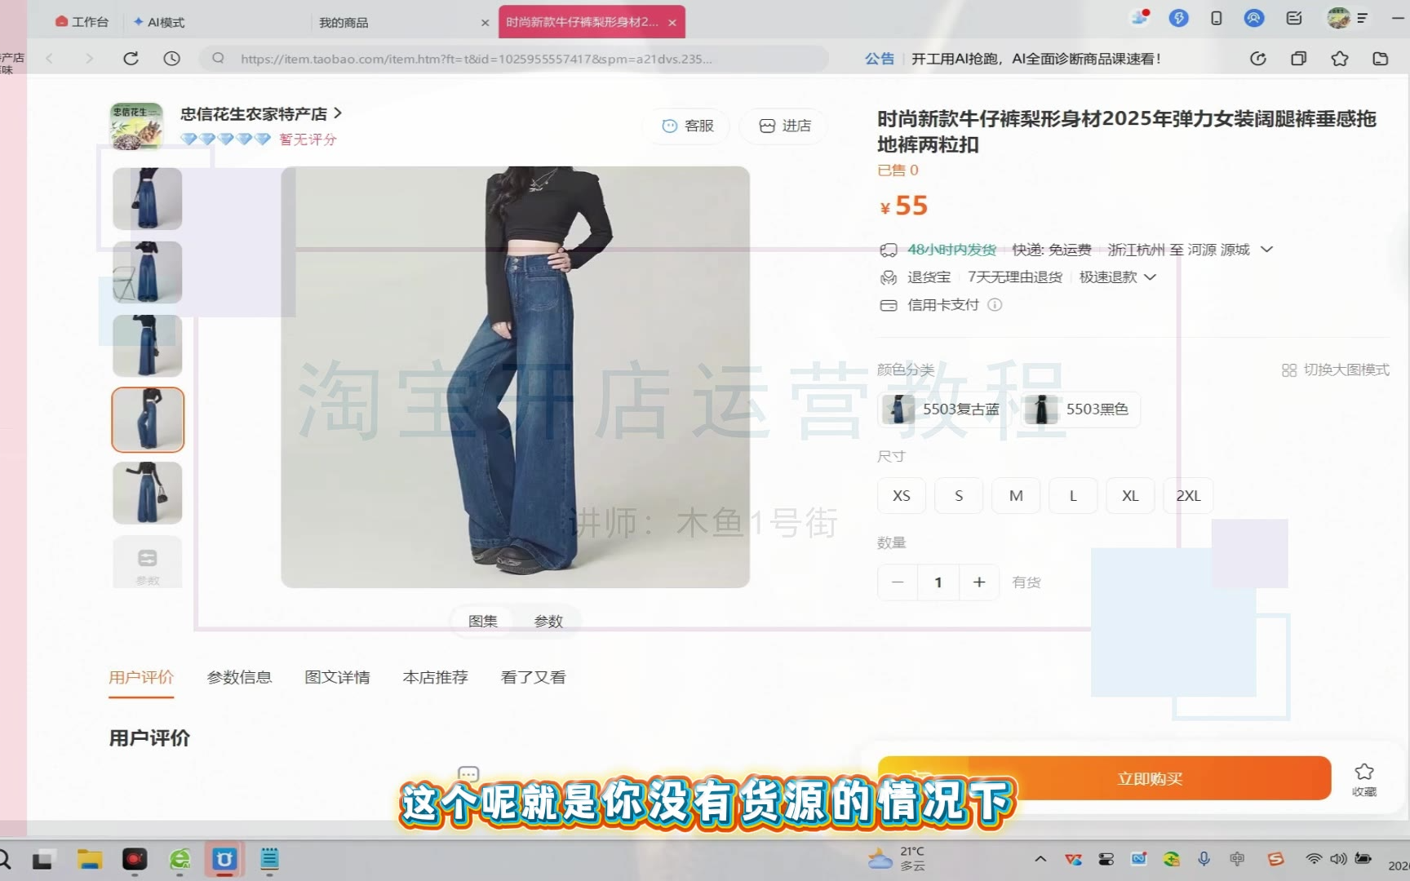Screen dimensions: 1410x881
Task: Open the green browser icon in taskbar
Action: click(180, 859)
